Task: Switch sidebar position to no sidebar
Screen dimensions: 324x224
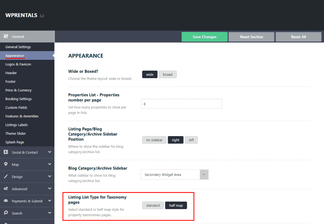Action: [x=154, y=140]
